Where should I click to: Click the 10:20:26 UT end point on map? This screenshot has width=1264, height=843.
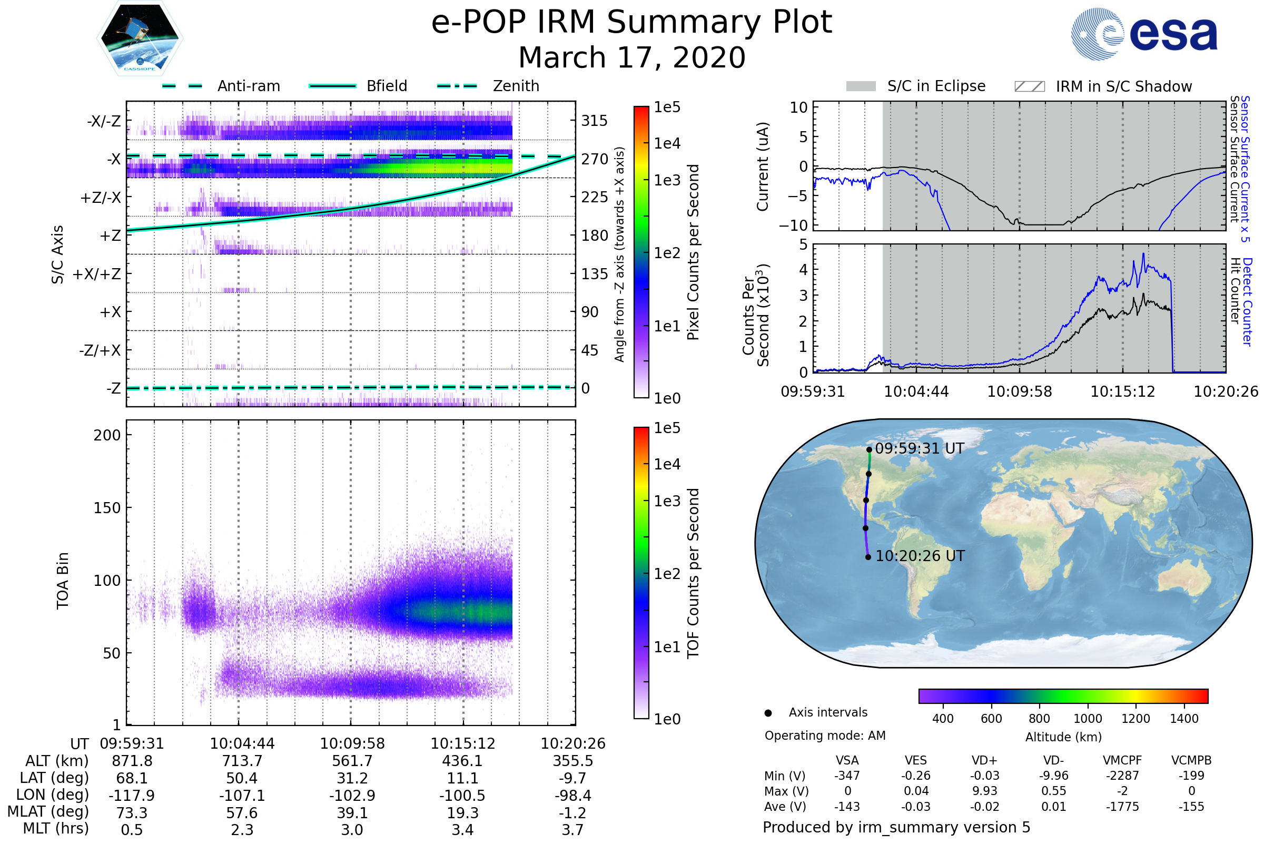tap(868, 557)
